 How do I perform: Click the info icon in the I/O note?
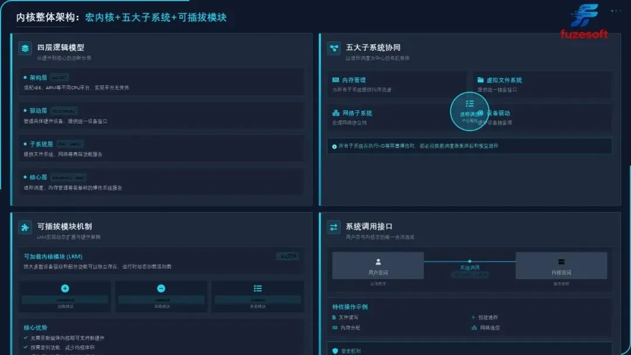click(334, 147)
